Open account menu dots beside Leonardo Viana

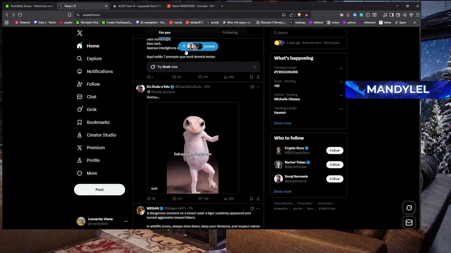126,221
